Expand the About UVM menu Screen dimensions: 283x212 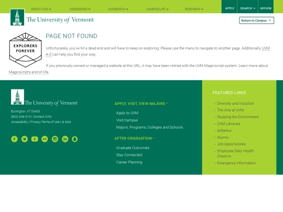coord(41,9)
